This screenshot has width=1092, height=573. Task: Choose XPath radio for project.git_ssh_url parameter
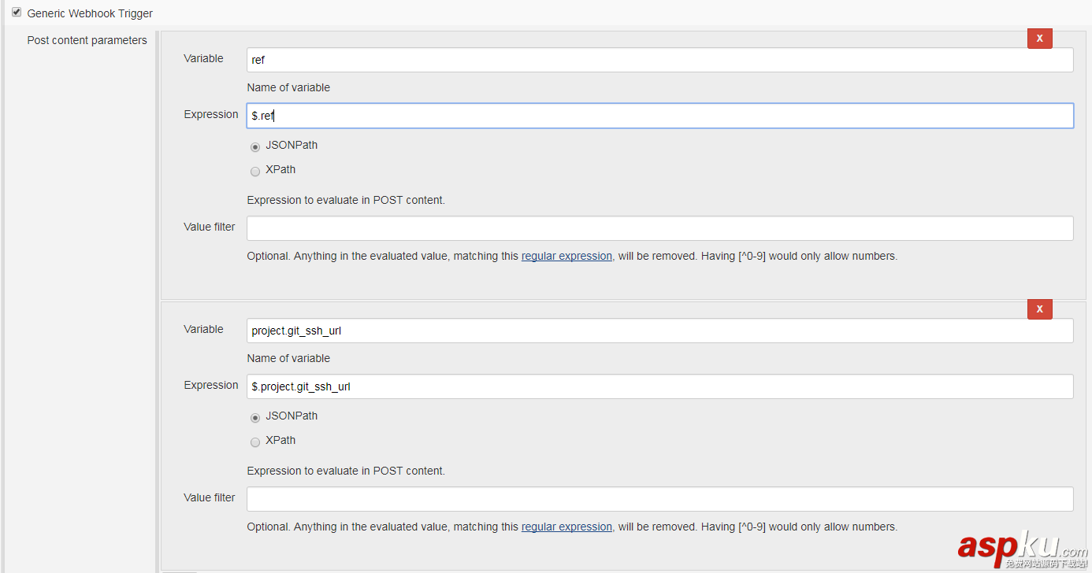click(x=255, y=442)
